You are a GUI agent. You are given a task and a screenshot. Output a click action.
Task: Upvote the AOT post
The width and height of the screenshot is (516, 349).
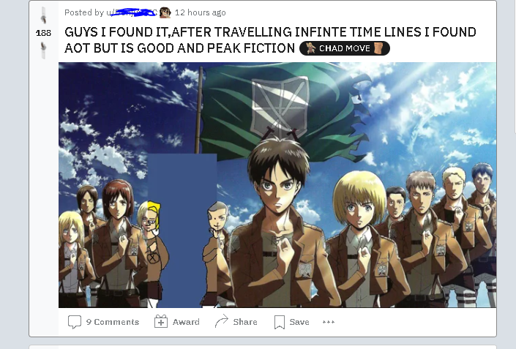coord(43,15)
